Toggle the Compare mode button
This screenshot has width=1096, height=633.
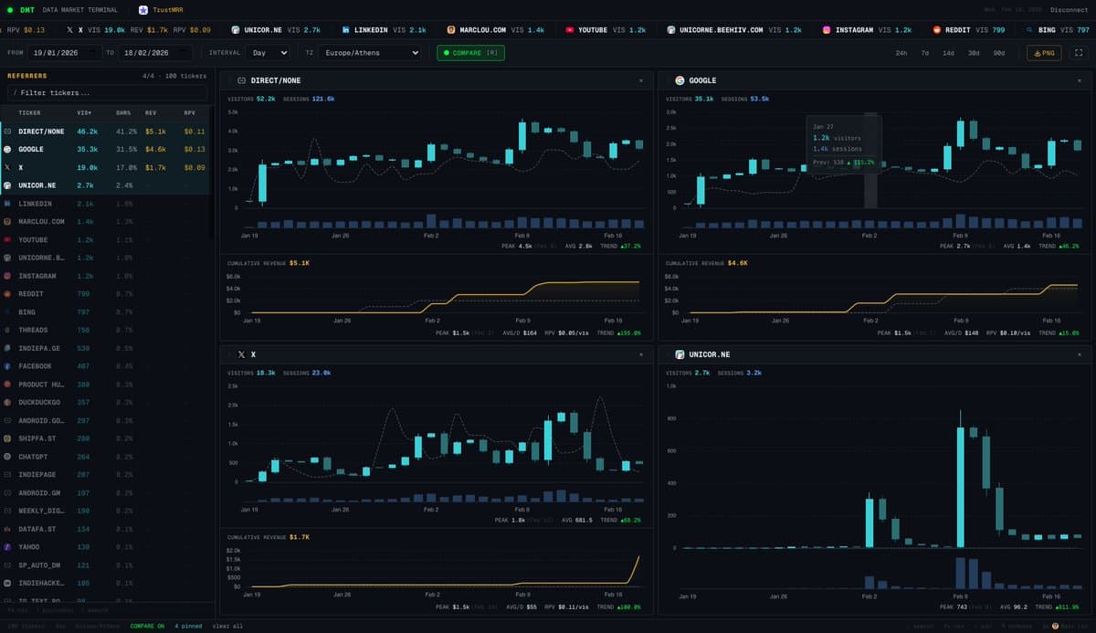pyautogui.click(x=470, y=53)
